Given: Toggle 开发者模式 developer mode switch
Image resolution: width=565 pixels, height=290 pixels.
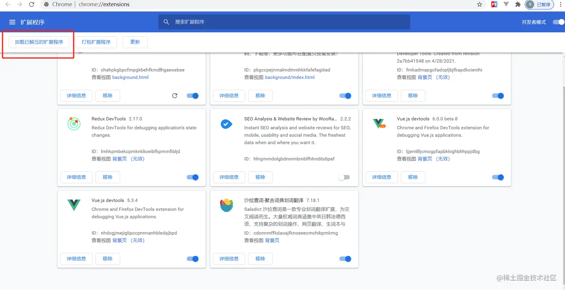Looking at the screenshot, I should 559,22.
